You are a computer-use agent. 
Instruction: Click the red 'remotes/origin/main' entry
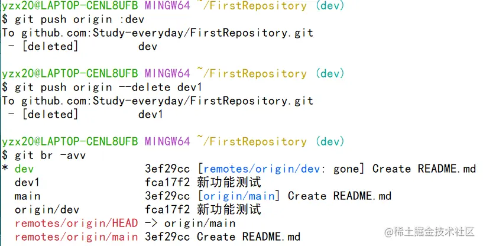click(x=76, y=237)
